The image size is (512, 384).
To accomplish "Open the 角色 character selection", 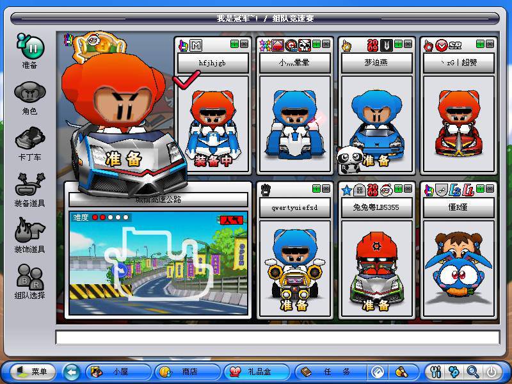I will click(x=29, y=98).
